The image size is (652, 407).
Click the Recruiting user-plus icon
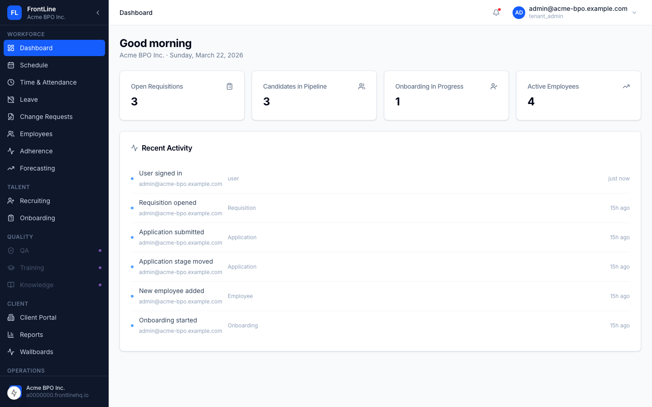click(11, 201)
